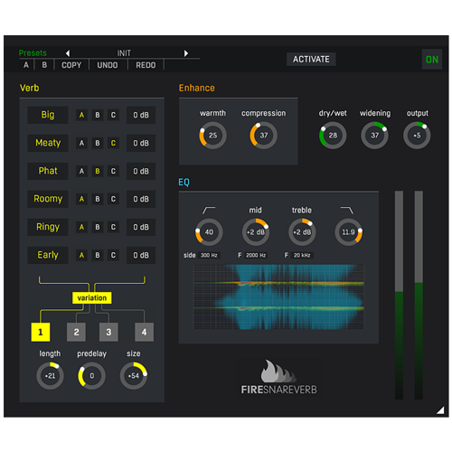
Task: Enable the Big reverb type
Action: coord(48,115)
